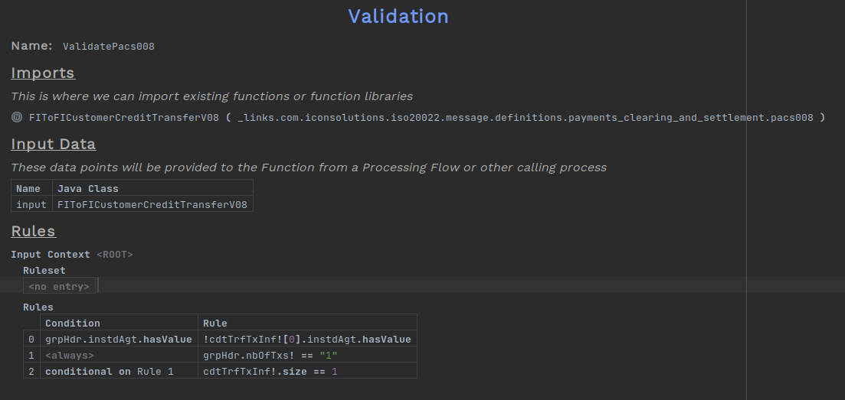
Task: Click the !cdtTrfTxInf![0].instdAgt.hasValue rule cell
Action: pos(306,339)
